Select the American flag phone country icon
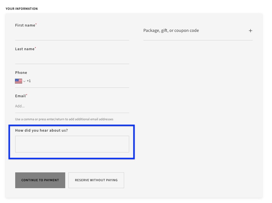 pyautogui.click(x=19, y=81)
